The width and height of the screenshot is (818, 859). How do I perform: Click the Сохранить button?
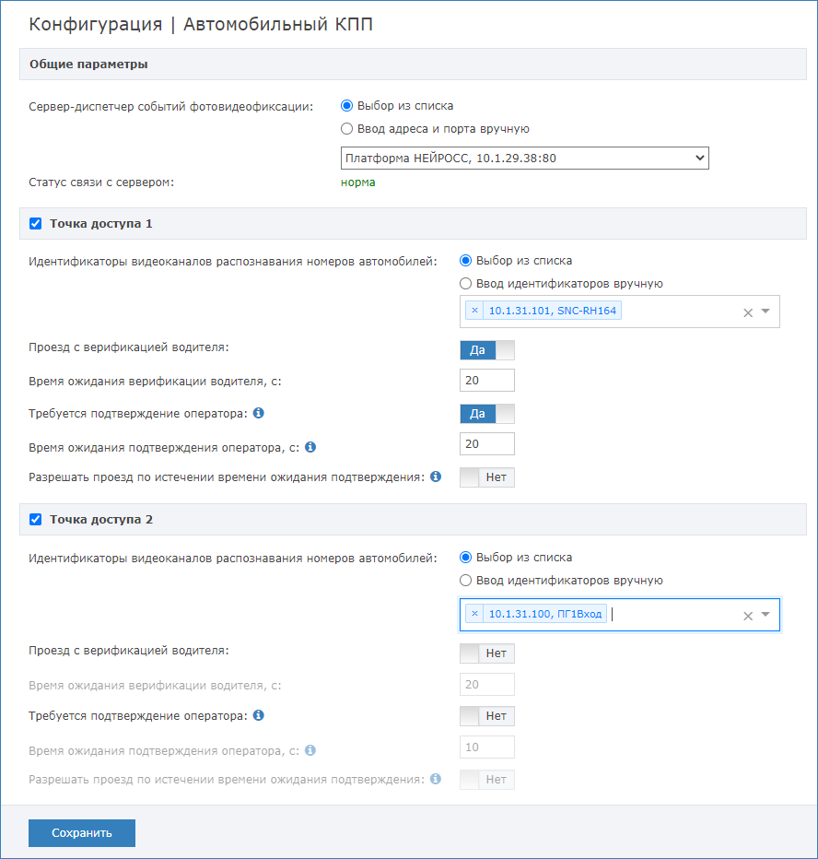pos(82,832)
